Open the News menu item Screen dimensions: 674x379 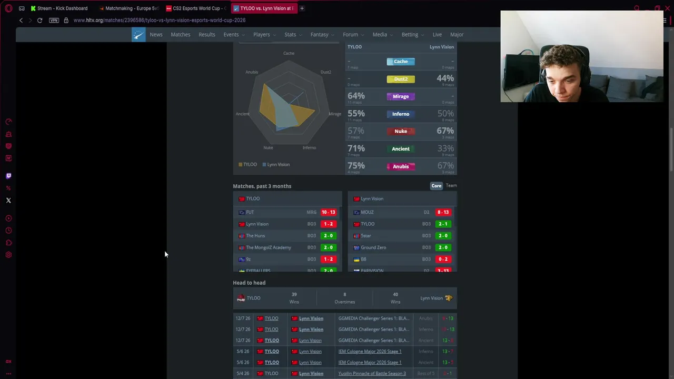[156, 35]
